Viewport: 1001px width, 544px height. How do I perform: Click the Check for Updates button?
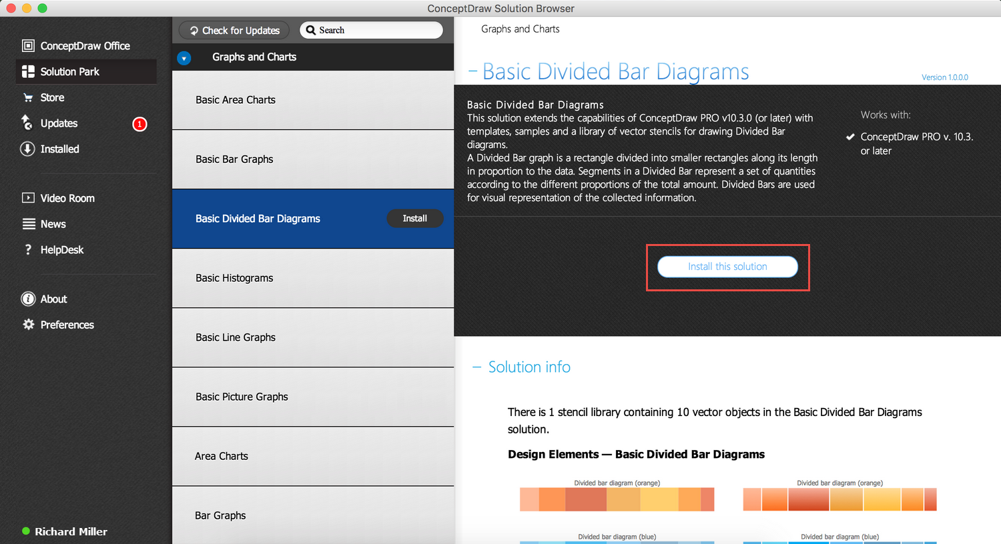click(234, 31)
